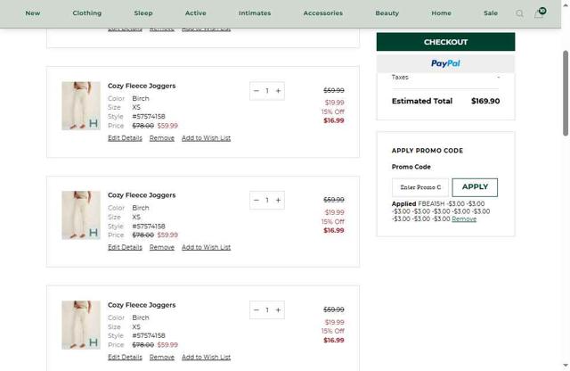The height and width of the screenshot is (371, 570).
Task: Increase quantity of first visible Cozy Fleece Joggers
Action: click(x=278, y=91)
